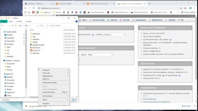Screen dimensions: 198x111
Task: Switch to the eleMazon browser tab
Action: click(39, 4)
